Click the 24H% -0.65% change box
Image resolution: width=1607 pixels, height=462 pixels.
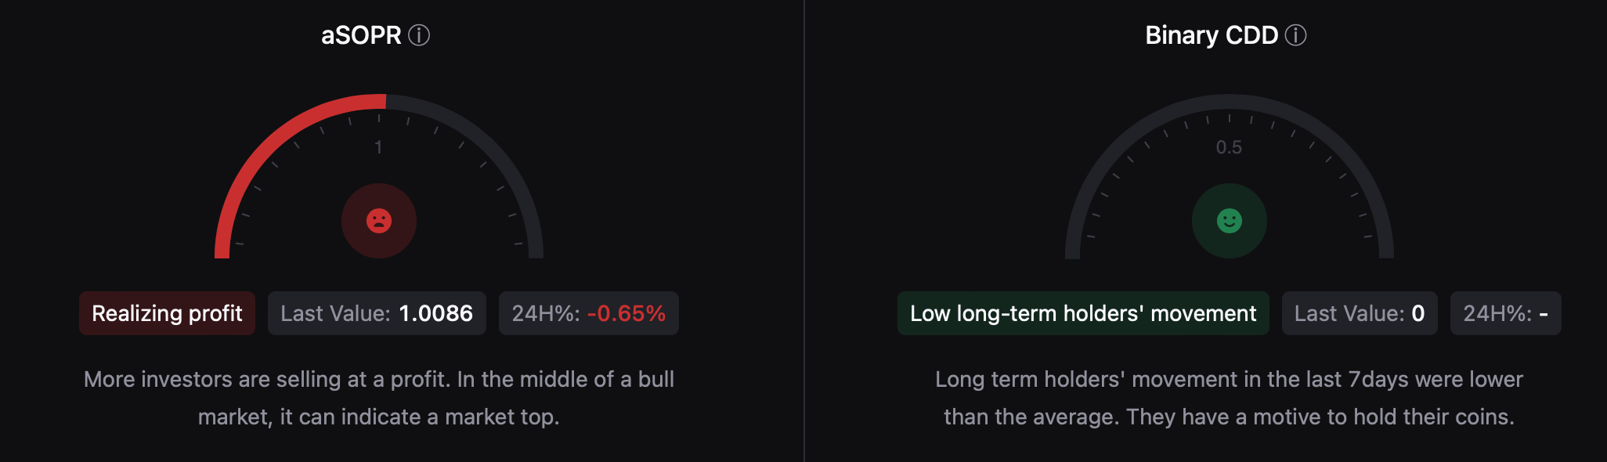pyautogui.click(x=588, y=313)
